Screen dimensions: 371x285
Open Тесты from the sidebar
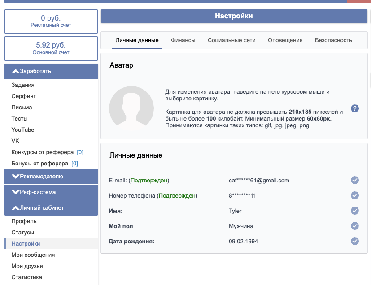[19, 119]
